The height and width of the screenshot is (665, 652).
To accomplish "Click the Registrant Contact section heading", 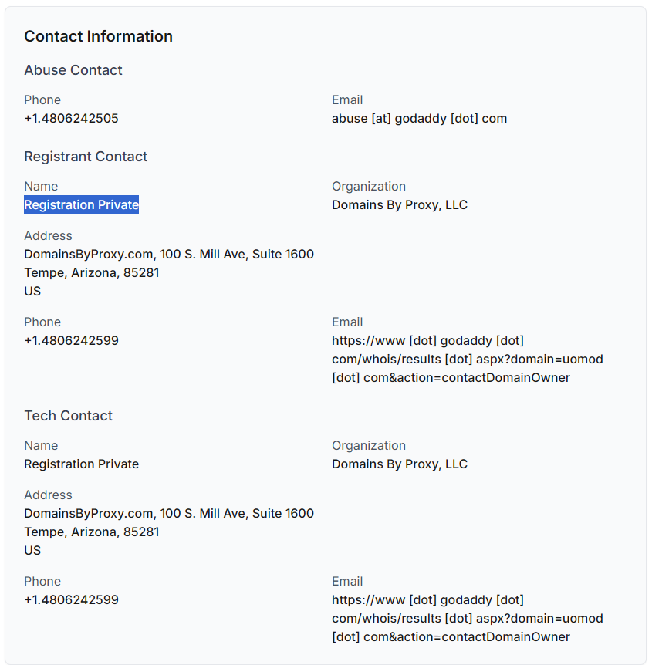I will tap(86, 157).
